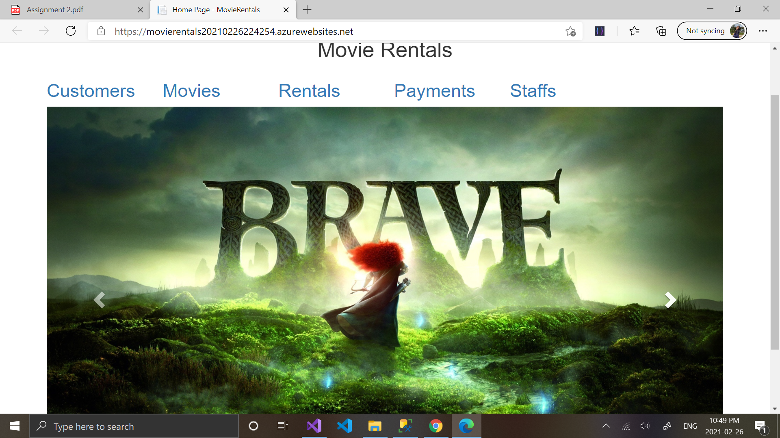Viewport: 780px width, 438px height.
Task: Open the Favorites list icon
Action: point(634,31)
